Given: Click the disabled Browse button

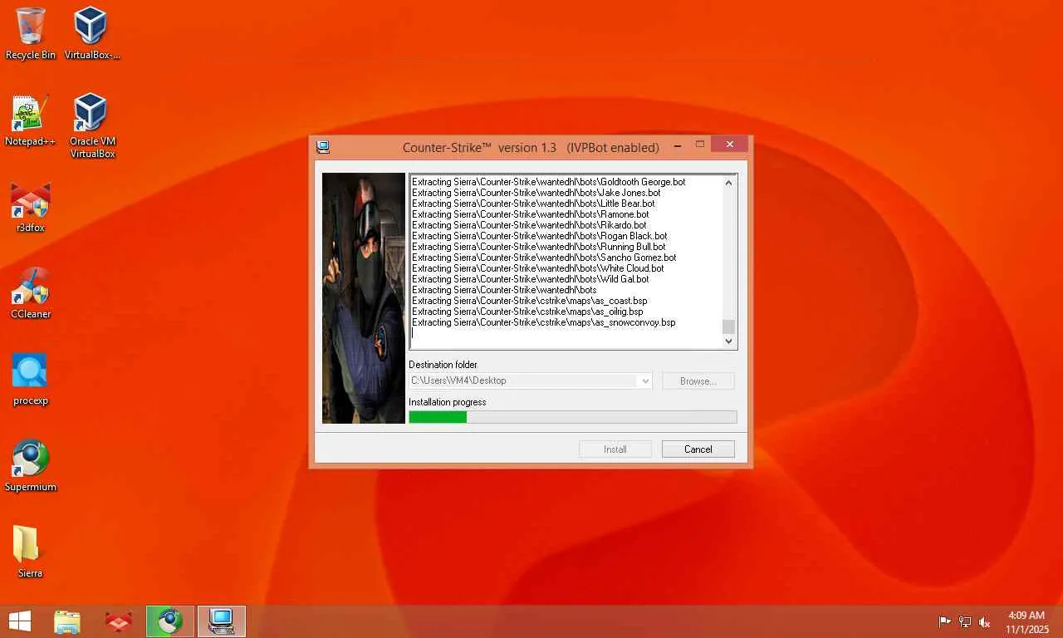Looking at the screenshot, I should pyautogui.click(x=698, y=381).
